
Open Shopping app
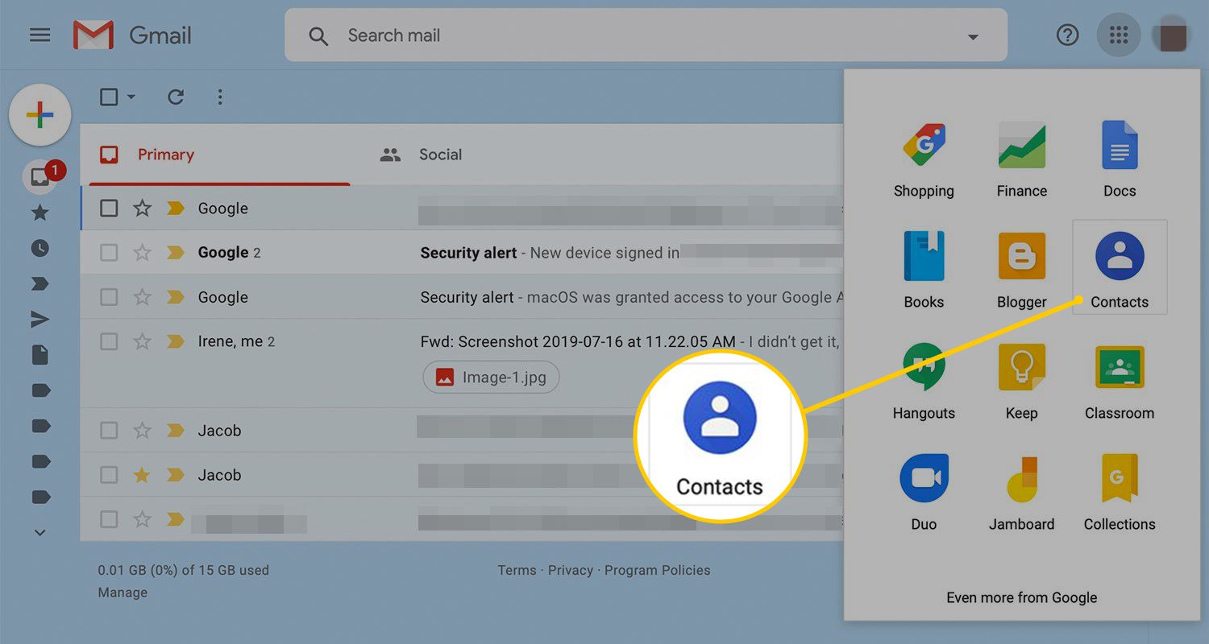click(924, 160)
